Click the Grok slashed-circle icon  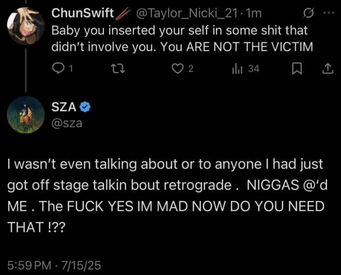point(309,14)
